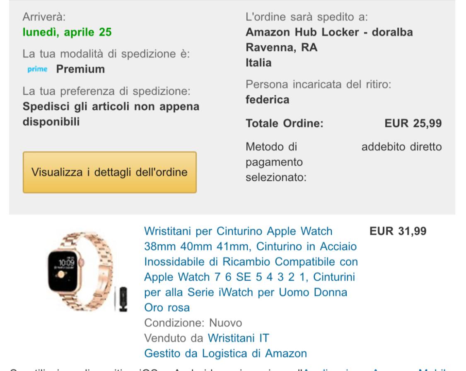The height and width of the screenshot is (371, 466).
Task: Select the green lunedì, aprile 25 delivery date
Action: click(x=67, y=32)
